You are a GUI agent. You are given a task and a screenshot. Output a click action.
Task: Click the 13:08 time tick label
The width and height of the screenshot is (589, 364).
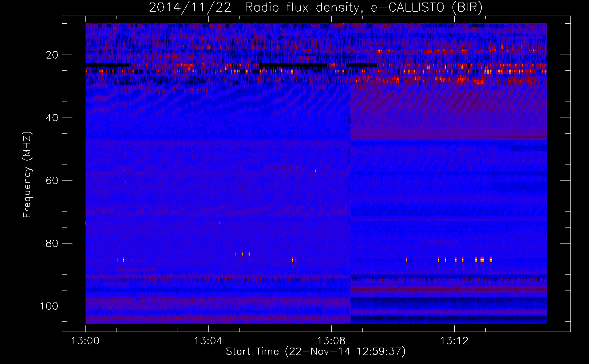[x=331, y=341]
